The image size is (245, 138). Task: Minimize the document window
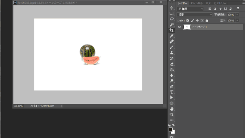point(147,2)
